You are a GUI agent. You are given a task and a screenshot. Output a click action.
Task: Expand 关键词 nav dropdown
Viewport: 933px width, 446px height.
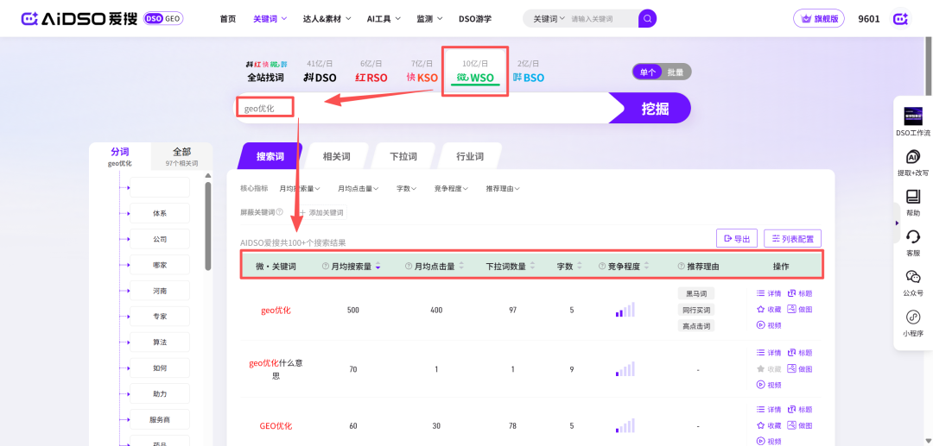270,18
